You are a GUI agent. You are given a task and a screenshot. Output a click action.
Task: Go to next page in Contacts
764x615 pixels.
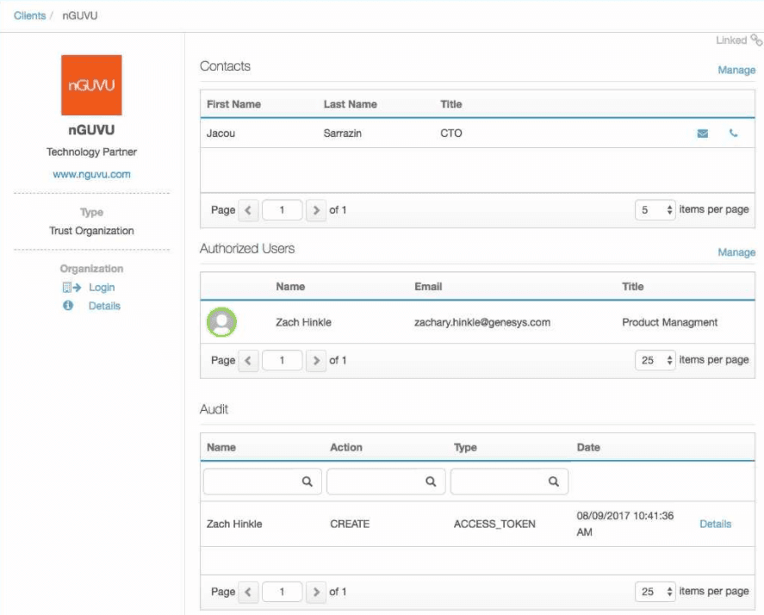(317, 210)
